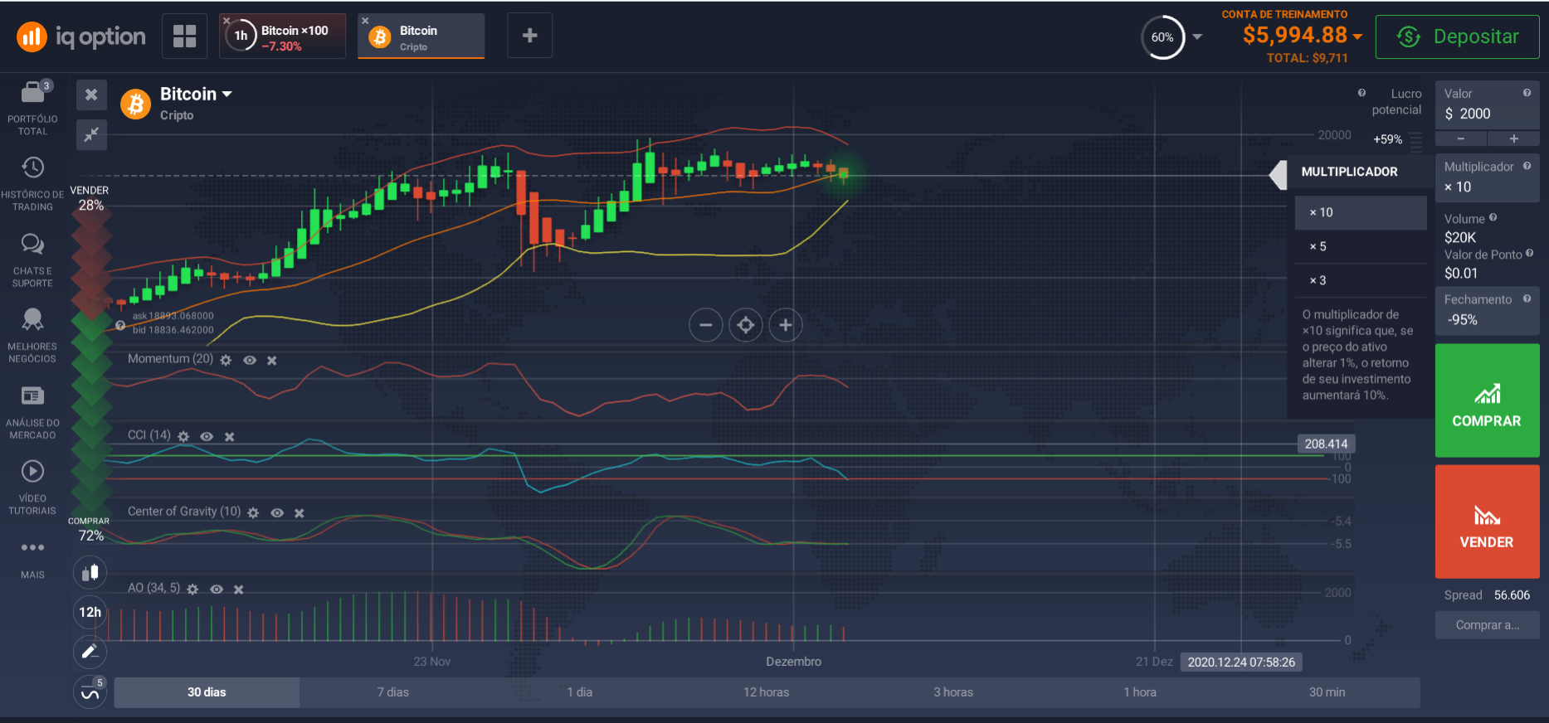Open Histórico de Trading panel
The width and height of the screenshot is (1549, 723).
(32, 184)
